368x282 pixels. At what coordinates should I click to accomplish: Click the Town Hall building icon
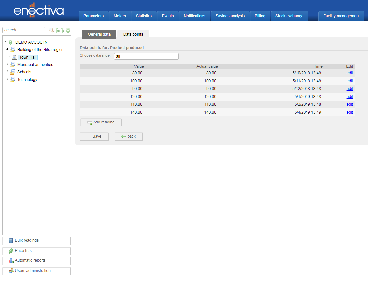[x=14, y=57]
